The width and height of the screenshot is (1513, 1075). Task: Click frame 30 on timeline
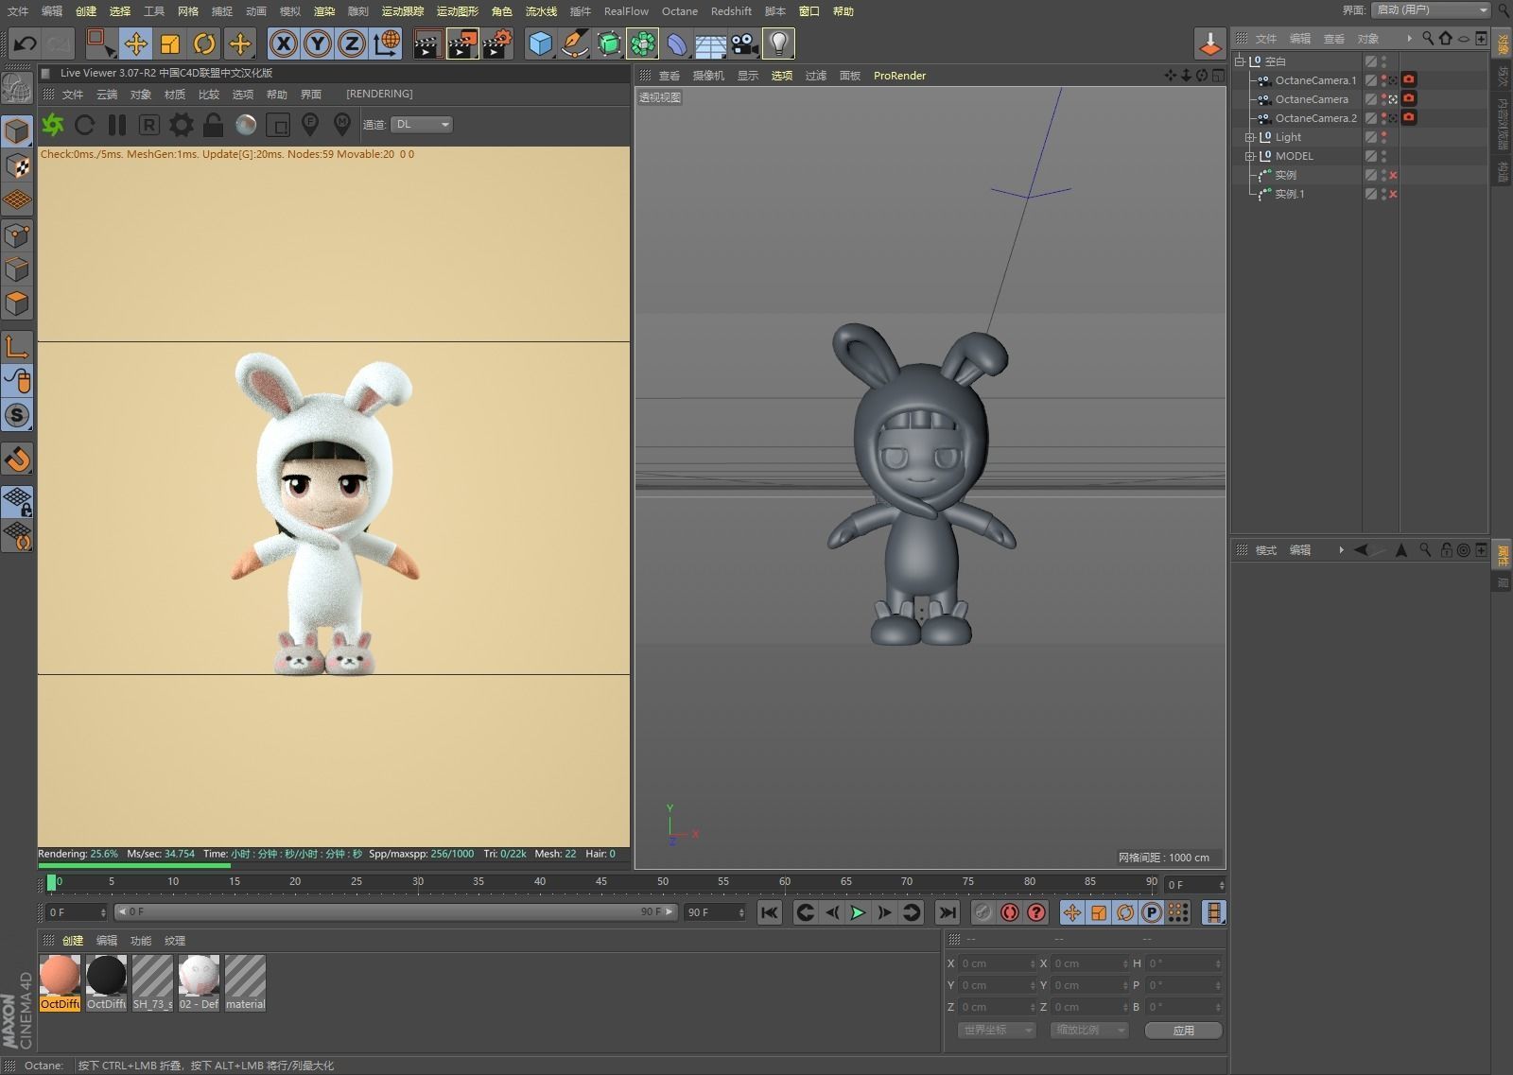point(418,882)
